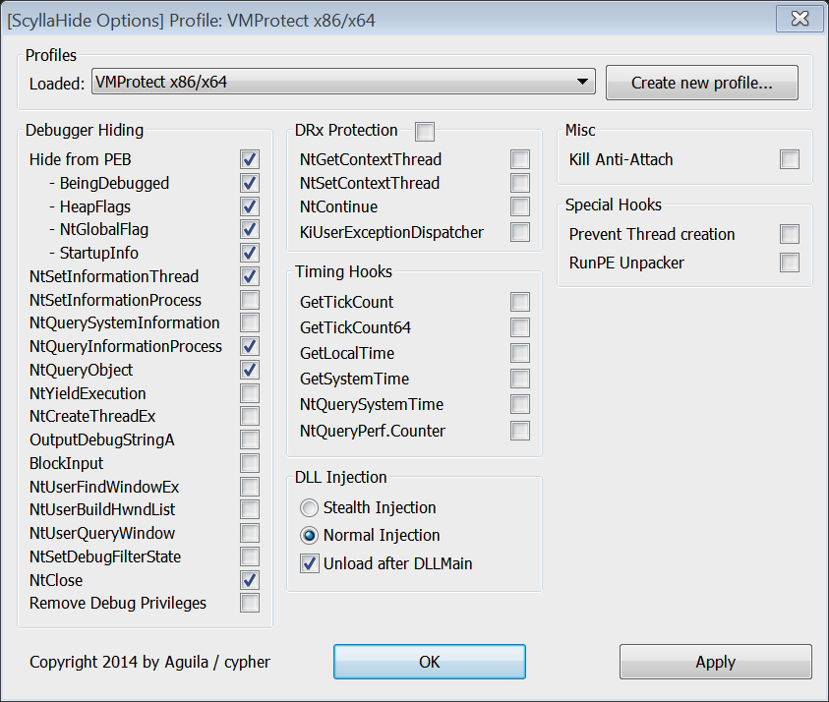The height and width of the screenshot is (702, 829).
Task: Click Create new profile button
Action: click(701, 83)
